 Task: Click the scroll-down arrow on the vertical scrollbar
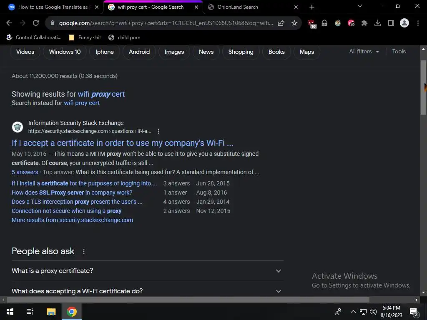pos(423,292)
